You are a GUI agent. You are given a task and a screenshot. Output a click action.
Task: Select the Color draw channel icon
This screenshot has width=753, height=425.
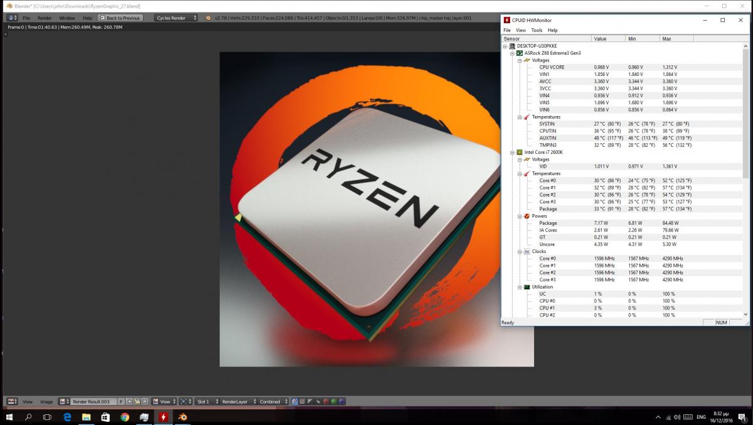coord(302,401)
